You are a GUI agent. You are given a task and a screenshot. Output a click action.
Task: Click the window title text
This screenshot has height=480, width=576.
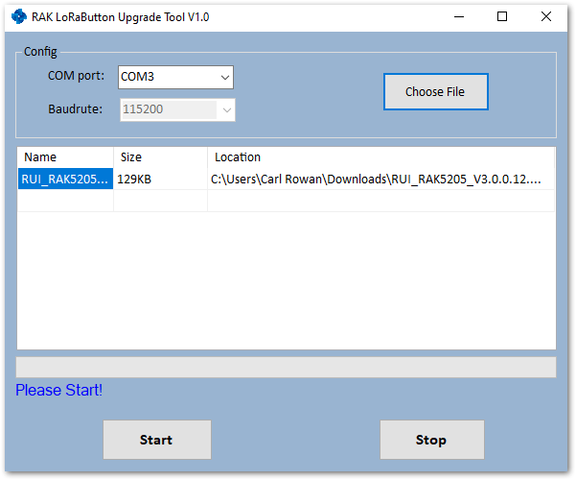click(121, 17)
